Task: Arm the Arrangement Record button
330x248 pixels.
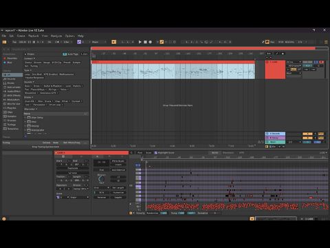Action: [151, 42]
